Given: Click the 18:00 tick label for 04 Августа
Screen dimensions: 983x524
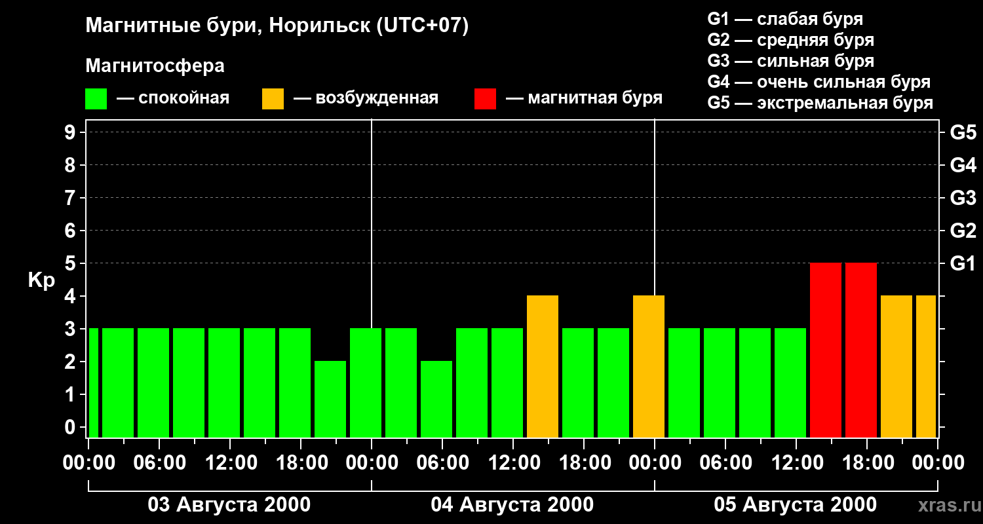Looking at the screenshot, I should [584, 462].
